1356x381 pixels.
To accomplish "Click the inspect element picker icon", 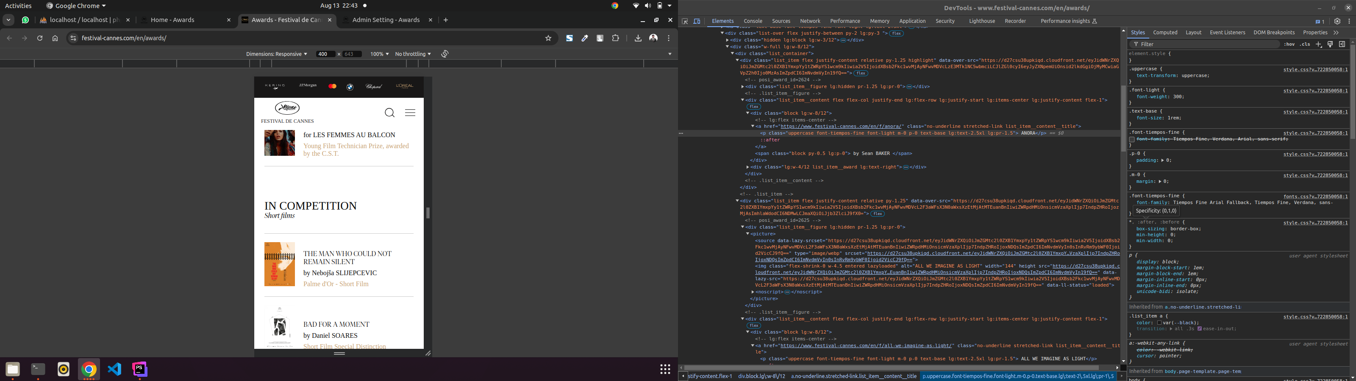I will click(x=685, y=22).
